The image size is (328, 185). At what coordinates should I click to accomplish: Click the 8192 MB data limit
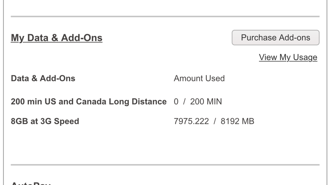click(x=237, y=121)
